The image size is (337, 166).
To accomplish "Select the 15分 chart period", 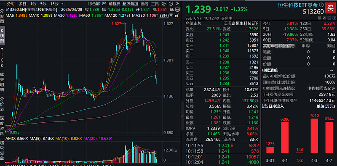I will [x=54, y=4].
